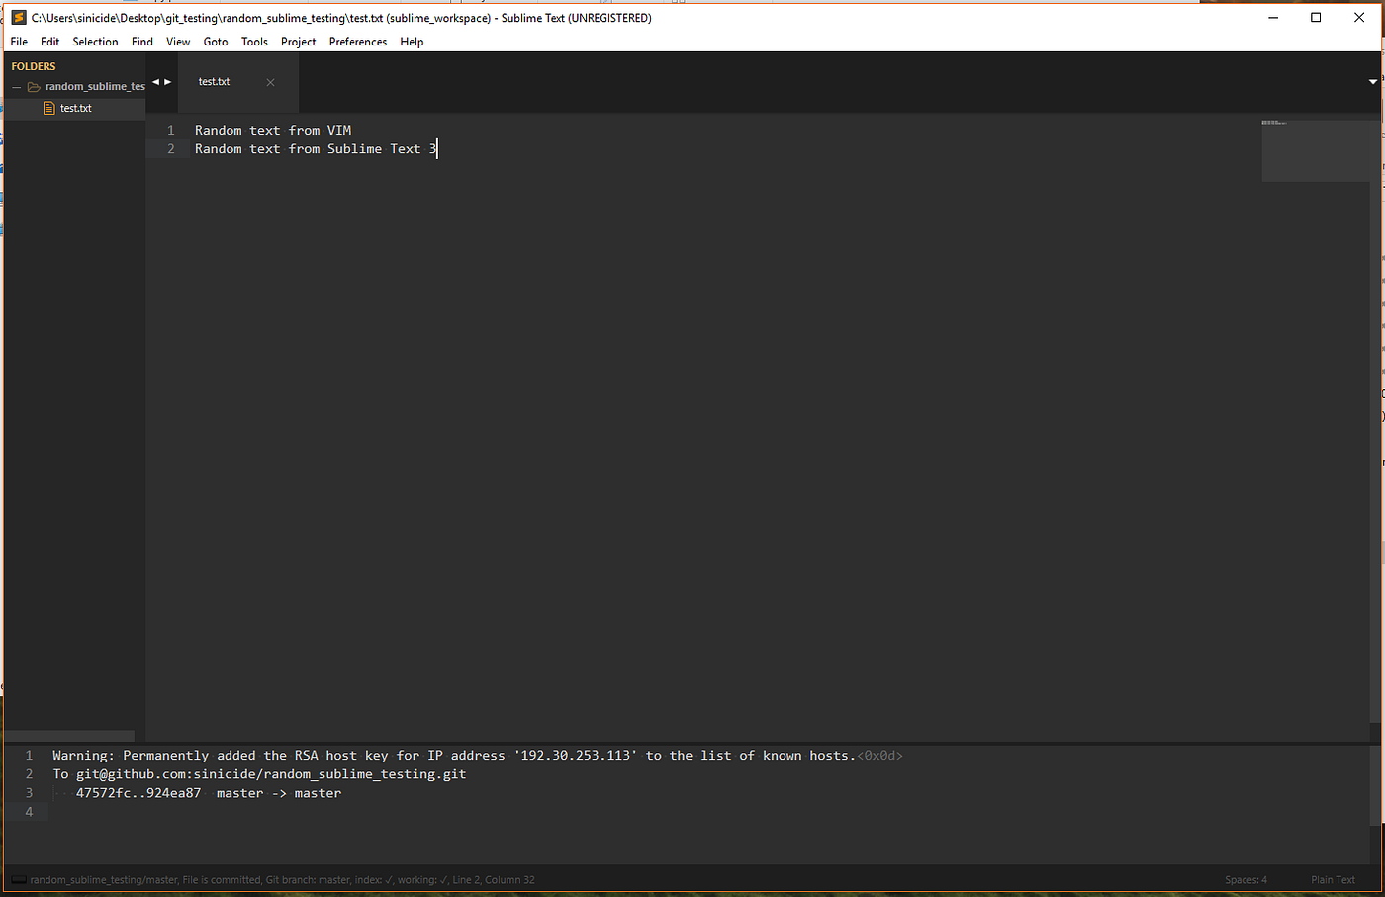Click the Line 2, Column 32 status indicator
The image size is (1385, 897).
coord(493,879)
